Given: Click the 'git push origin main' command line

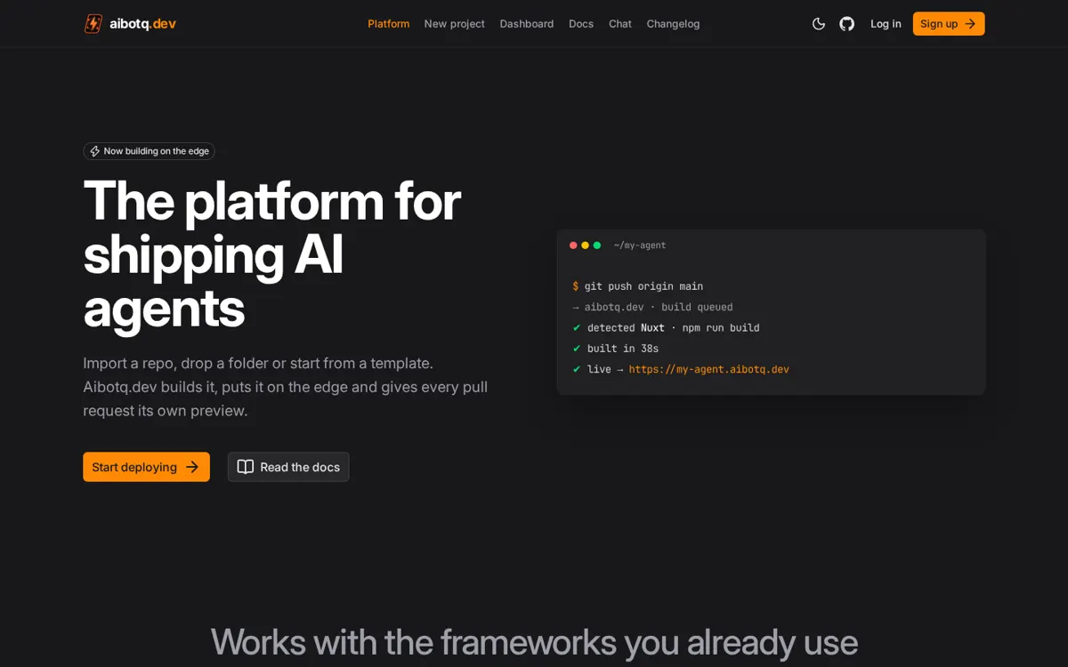Looking at the screenshot, I should pos(638,286).
